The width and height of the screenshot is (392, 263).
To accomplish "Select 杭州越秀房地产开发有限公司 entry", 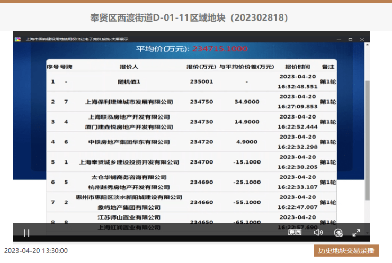I will pyautogui.click(x=129, y=187).
